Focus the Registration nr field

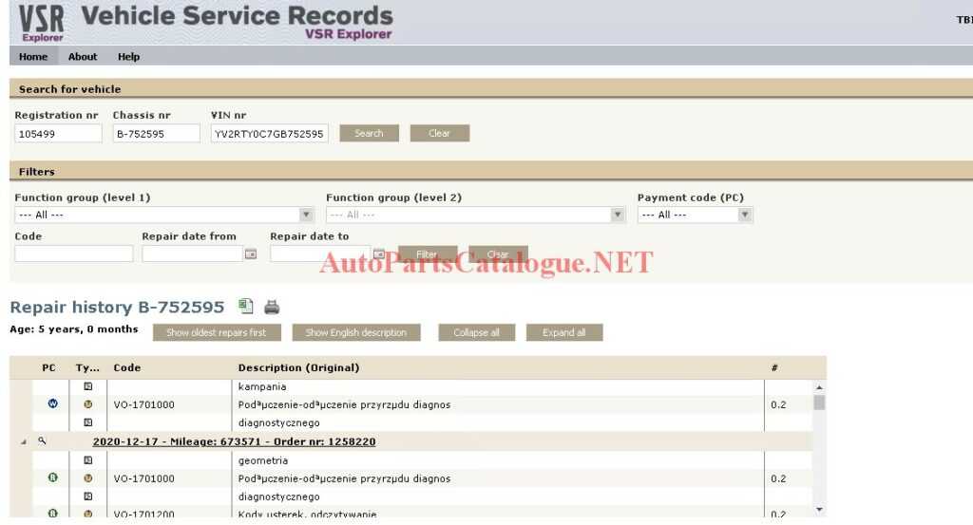(x=58, y=133)
